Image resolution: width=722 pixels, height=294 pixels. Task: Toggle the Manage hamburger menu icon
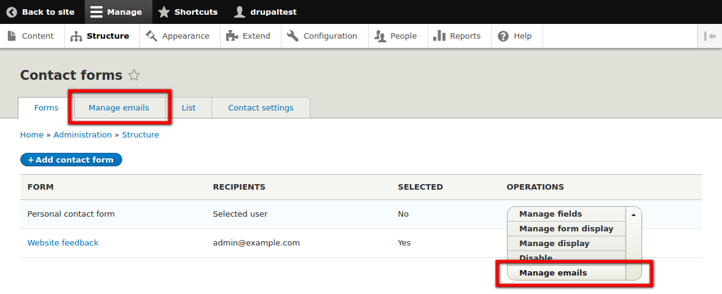coord(96,12)
